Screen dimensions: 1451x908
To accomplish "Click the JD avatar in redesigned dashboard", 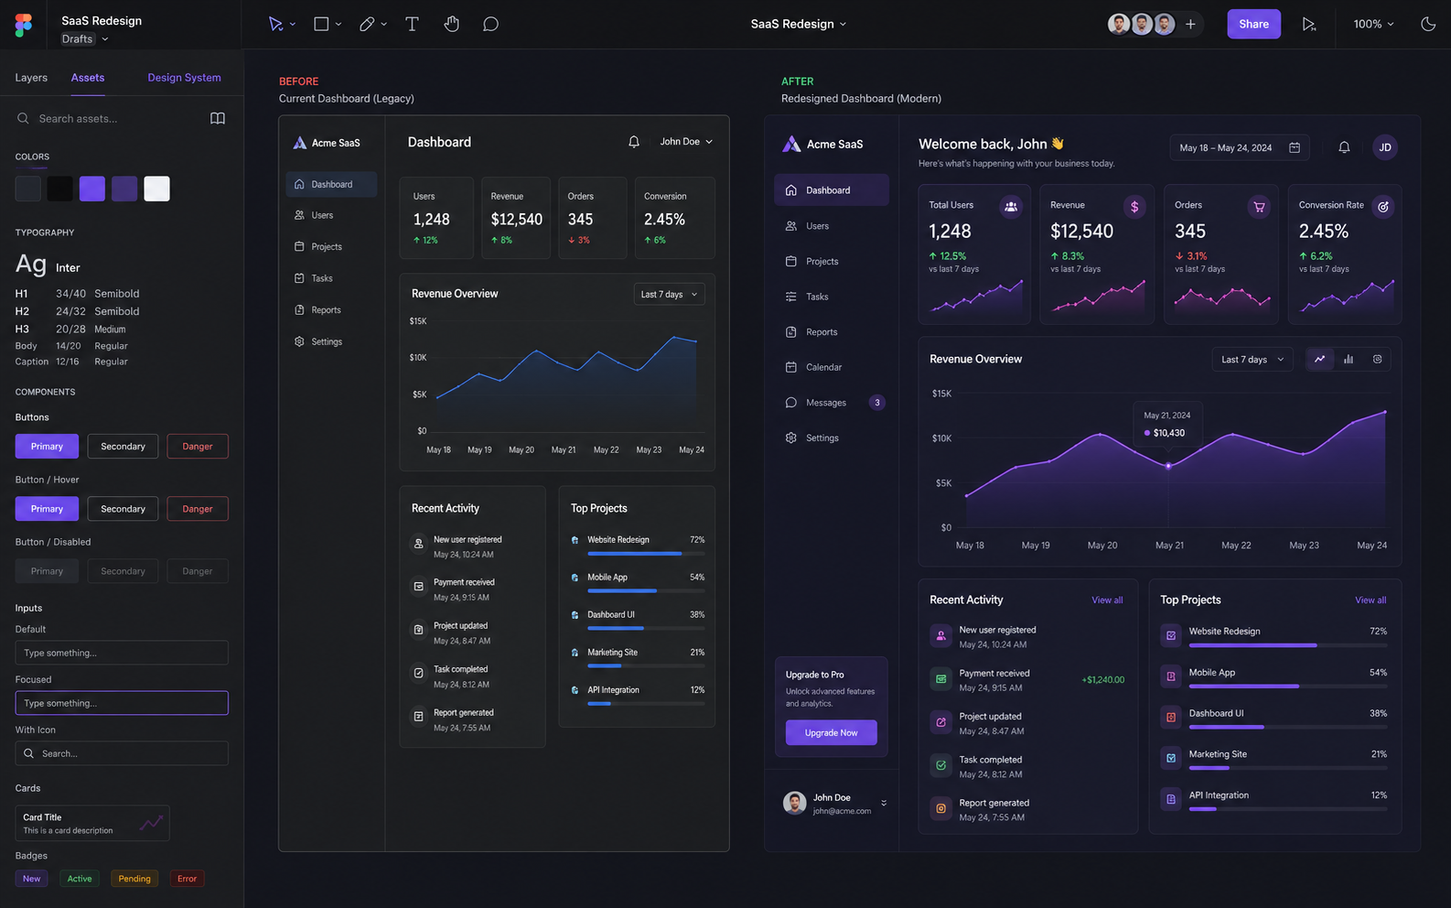I will click(1385, 147).
